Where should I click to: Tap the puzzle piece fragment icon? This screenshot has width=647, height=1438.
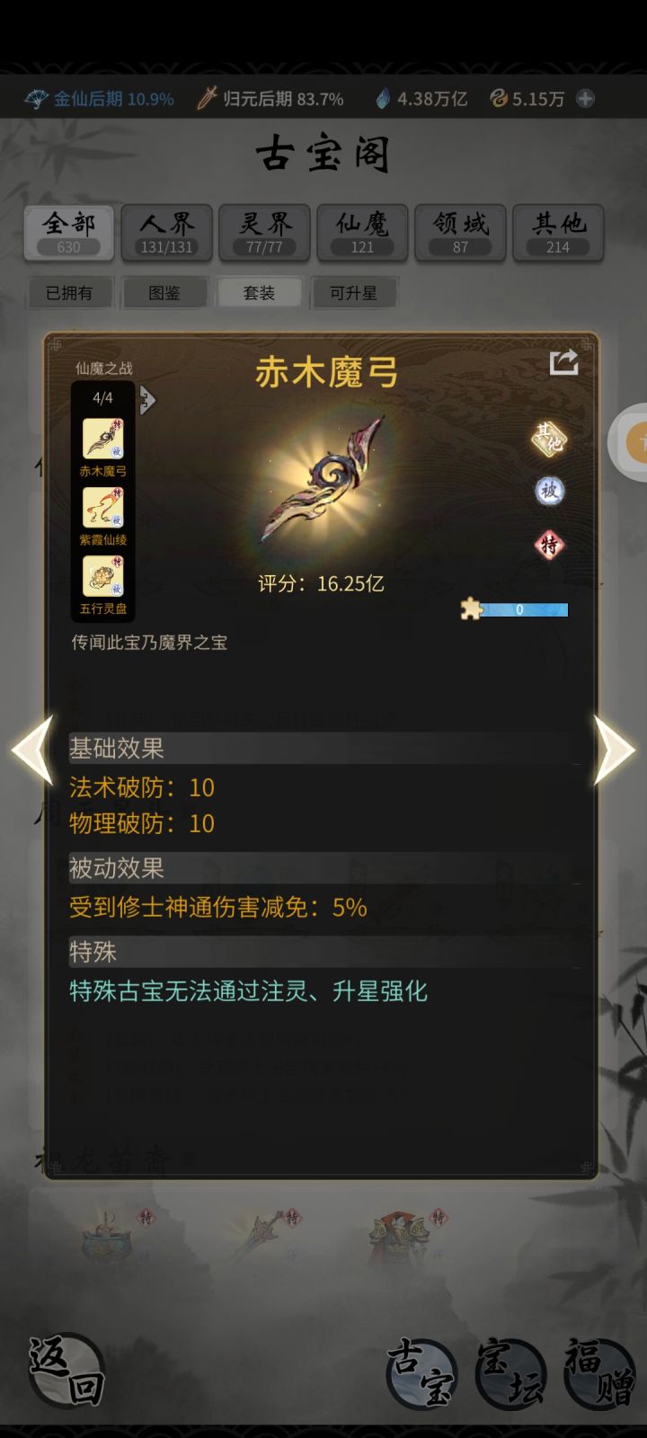tap(471, 609)
